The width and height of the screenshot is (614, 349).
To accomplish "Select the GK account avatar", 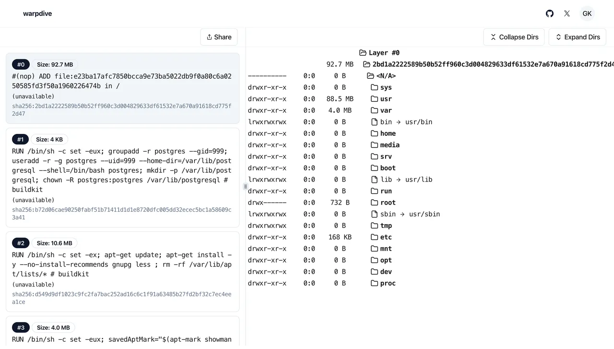I will pyautogui.click(x=587, y=13).
